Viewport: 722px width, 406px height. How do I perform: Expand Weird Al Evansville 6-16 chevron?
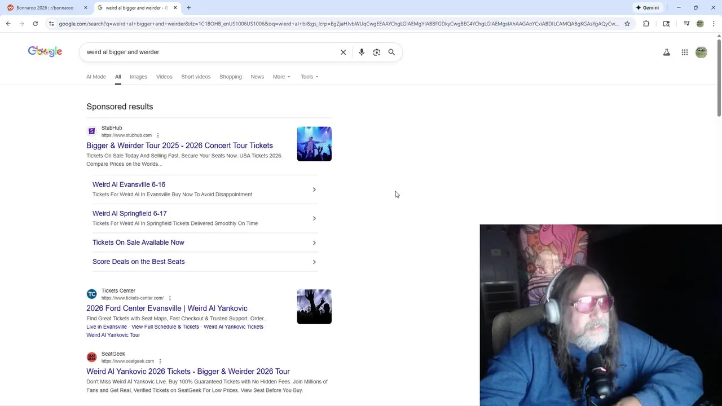314,189
